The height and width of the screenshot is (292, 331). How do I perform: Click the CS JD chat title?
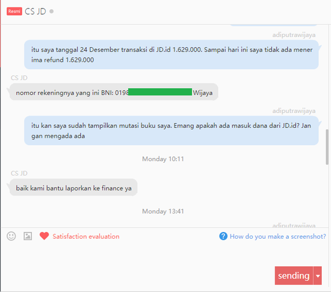click(36, 12)
